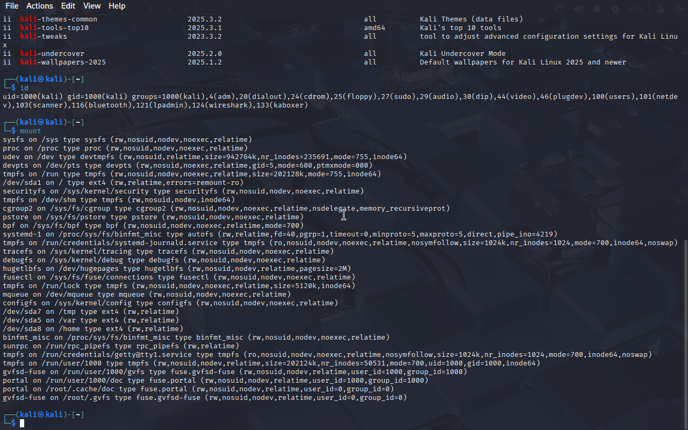Open the View menu

[92, 6]
